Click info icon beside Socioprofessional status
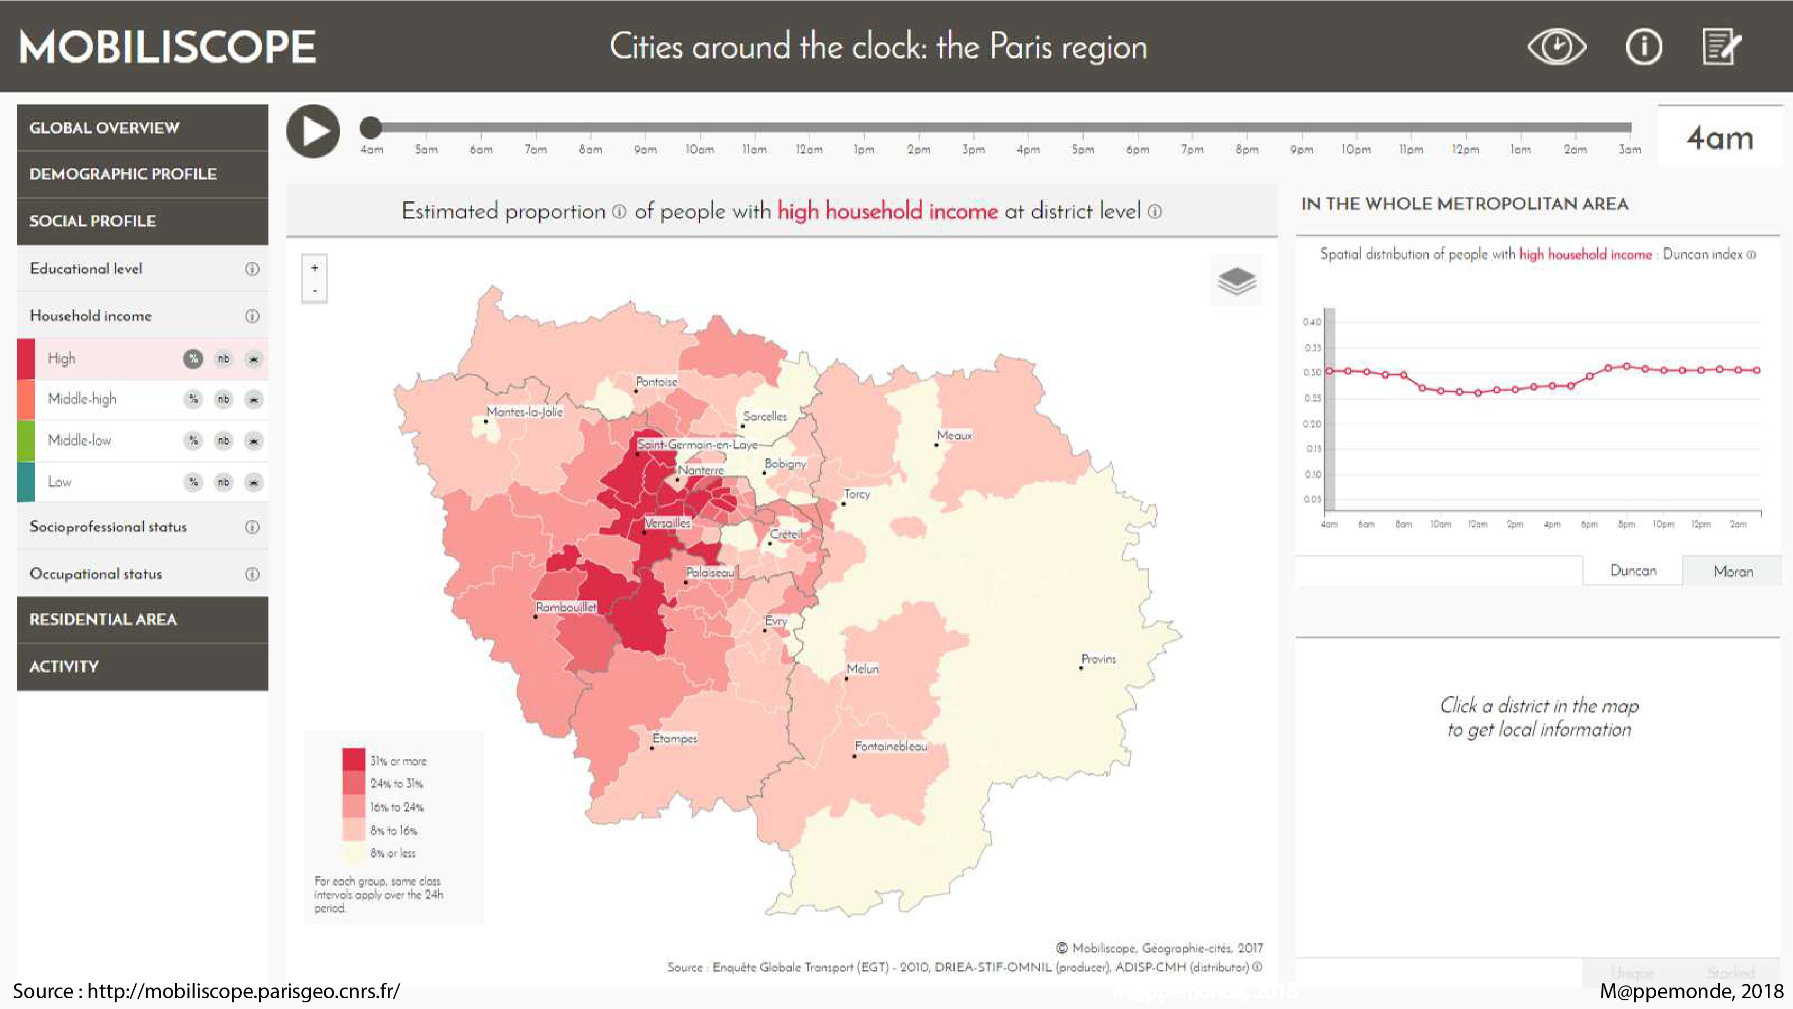This screenshot has height=1009, width=1793. click(252, 527)
